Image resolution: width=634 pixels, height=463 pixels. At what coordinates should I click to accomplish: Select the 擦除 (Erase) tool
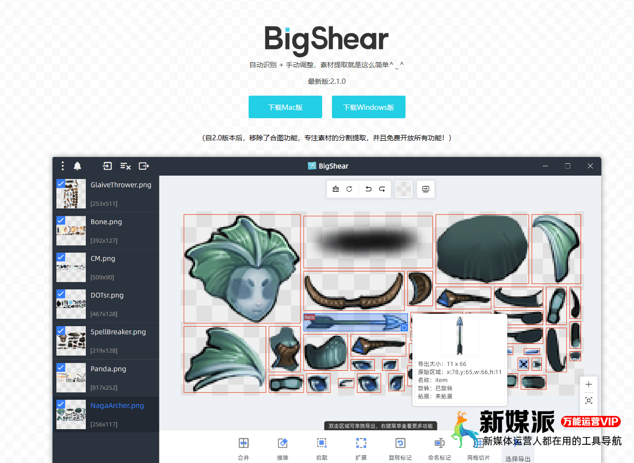click(x=283, y=446)
